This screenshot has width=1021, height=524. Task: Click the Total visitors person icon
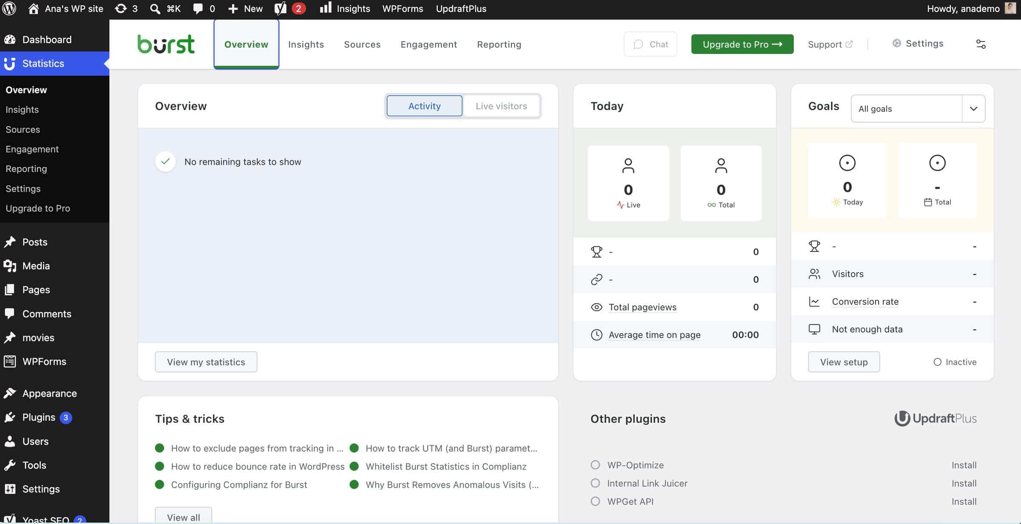(721, 165)
